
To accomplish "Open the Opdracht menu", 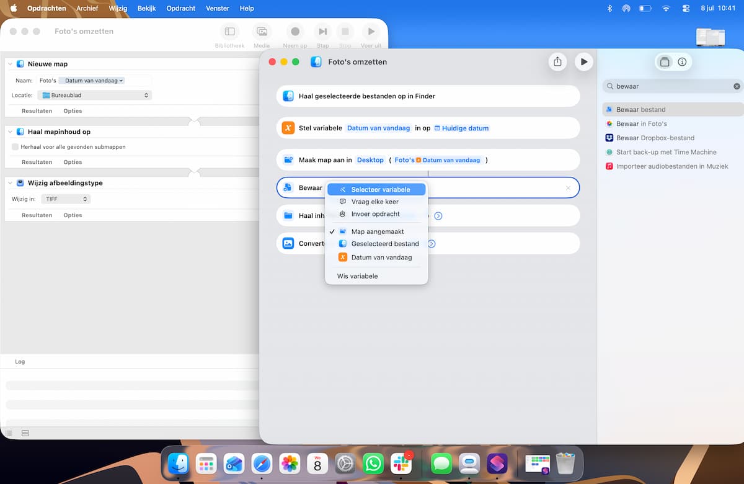I will click(x=181, y=9).
